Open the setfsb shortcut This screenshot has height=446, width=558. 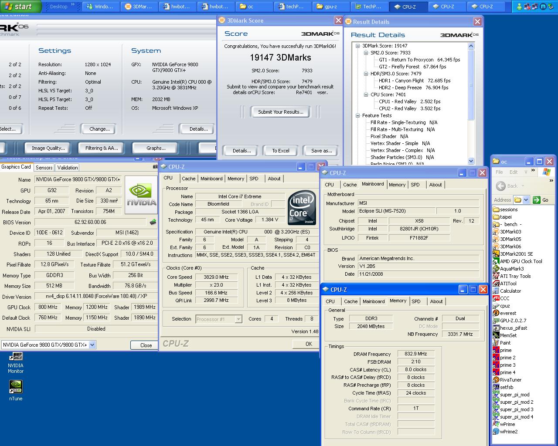pos(503,387)
